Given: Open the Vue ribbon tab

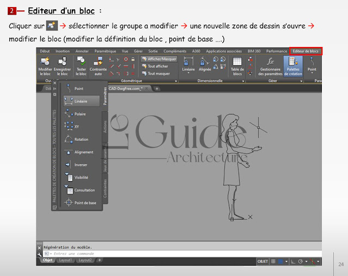Looking at the screenshot, I should (125, 51).
